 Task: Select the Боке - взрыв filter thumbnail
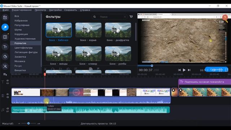tap(88, 30)
